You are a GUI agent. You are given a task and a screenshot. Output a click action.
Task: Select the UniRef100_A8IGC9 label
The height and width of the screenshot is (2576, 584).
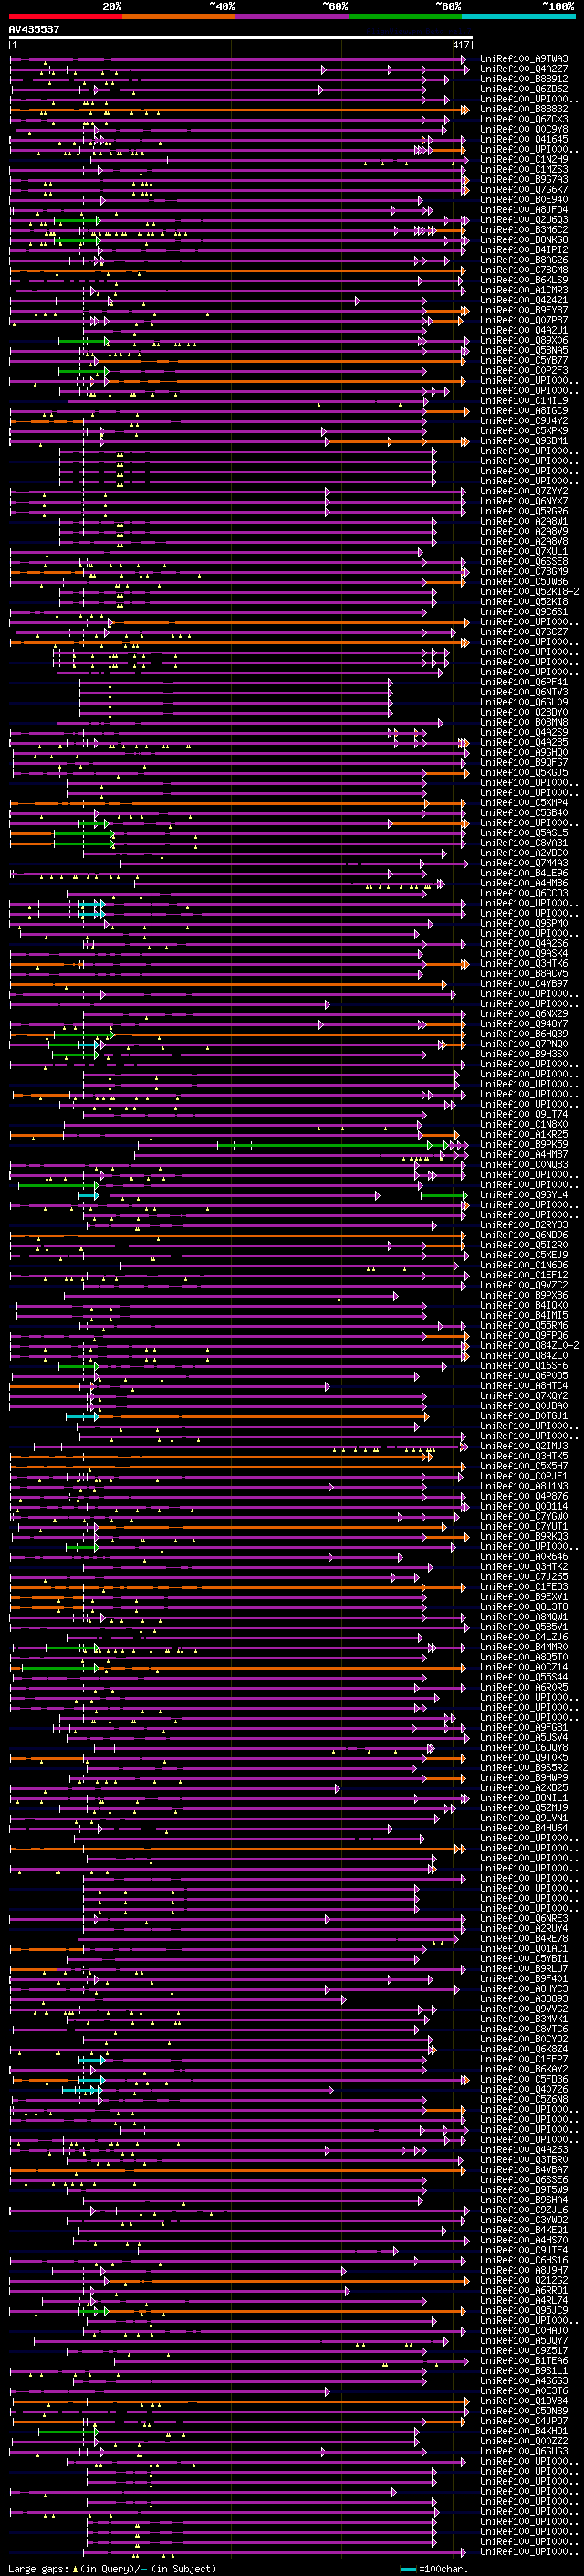[524, 411]
